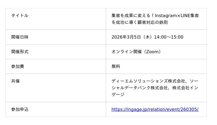Click the シャルデータバンク株式会社 company text
Viewport: 217px width, 125px height.
point(140,88)
